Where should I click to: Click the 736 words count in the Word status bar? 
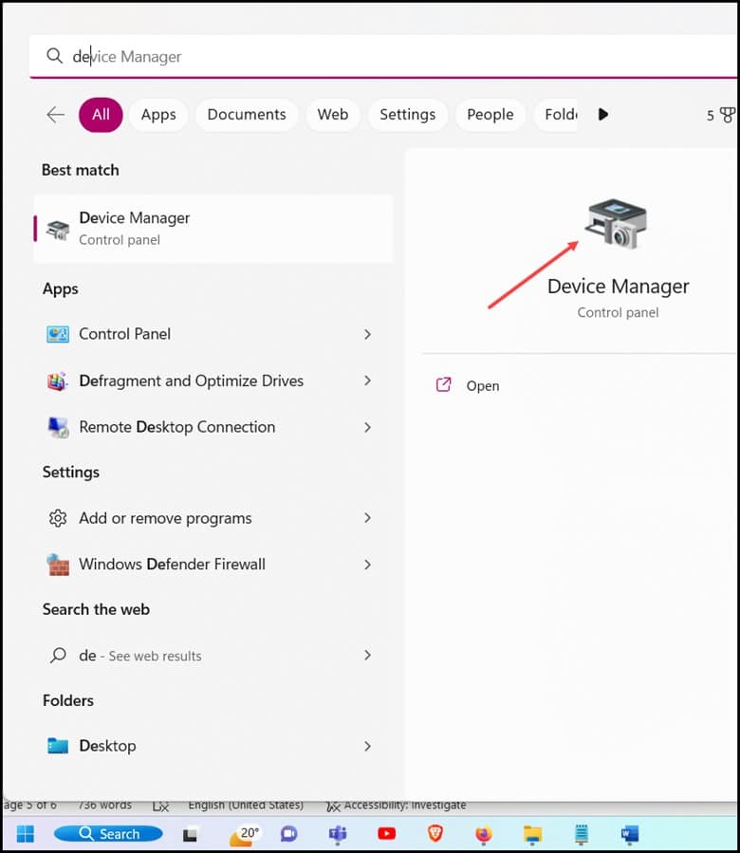click(104, 805)
